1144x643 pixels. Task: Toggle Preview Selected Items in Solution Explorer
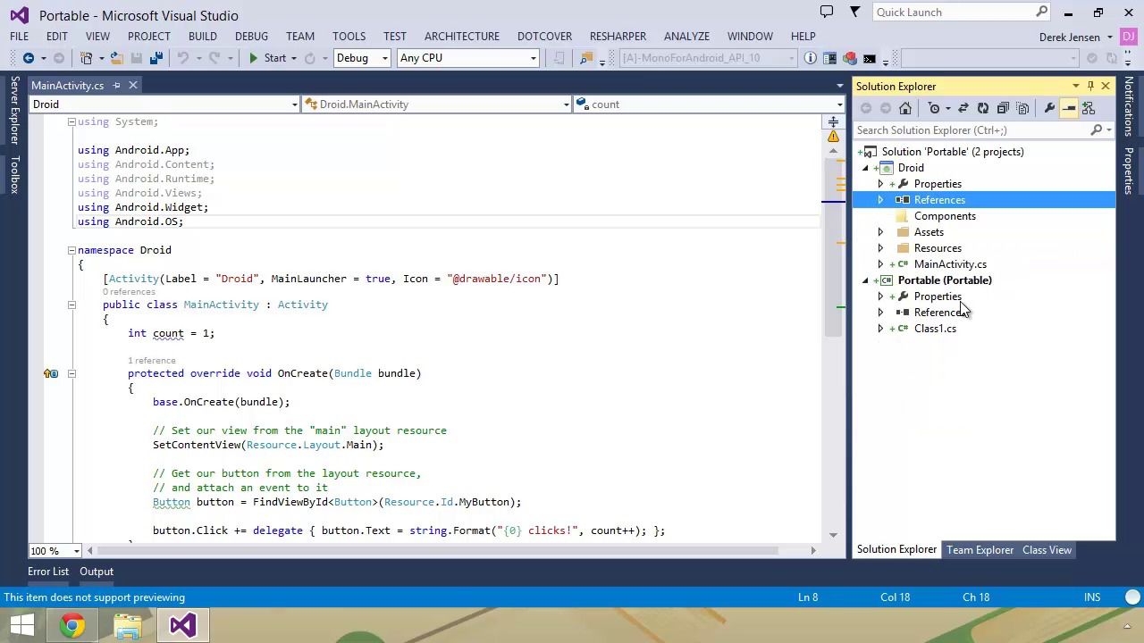click(x=1069, y=108)
